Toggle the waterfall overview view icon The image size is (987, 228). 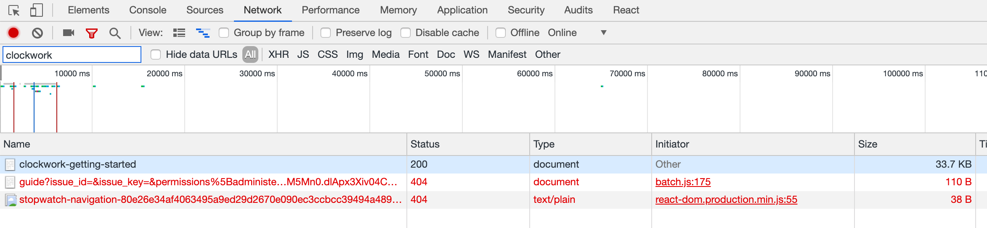(x=203, y=33)
